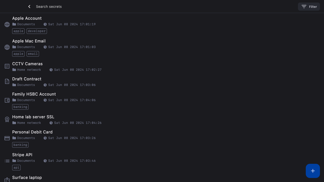
Task: Click the api tag under Stripe API
Action: 16,168
